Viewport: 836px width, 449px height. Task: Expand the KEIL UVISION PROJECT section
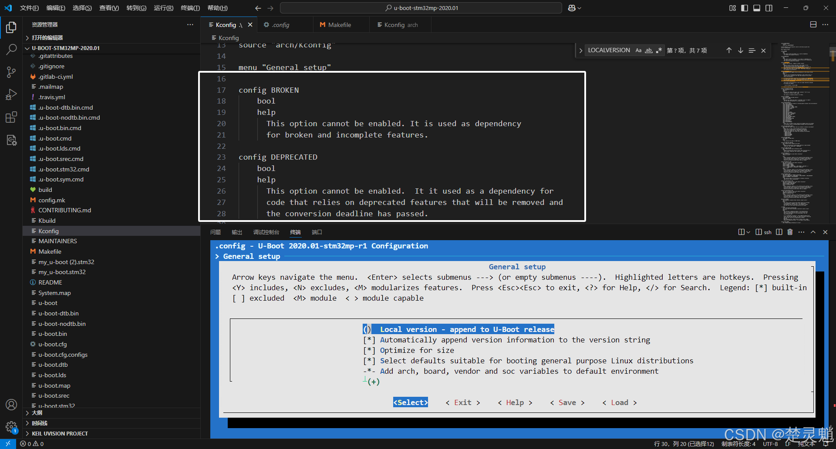point(111,434)
